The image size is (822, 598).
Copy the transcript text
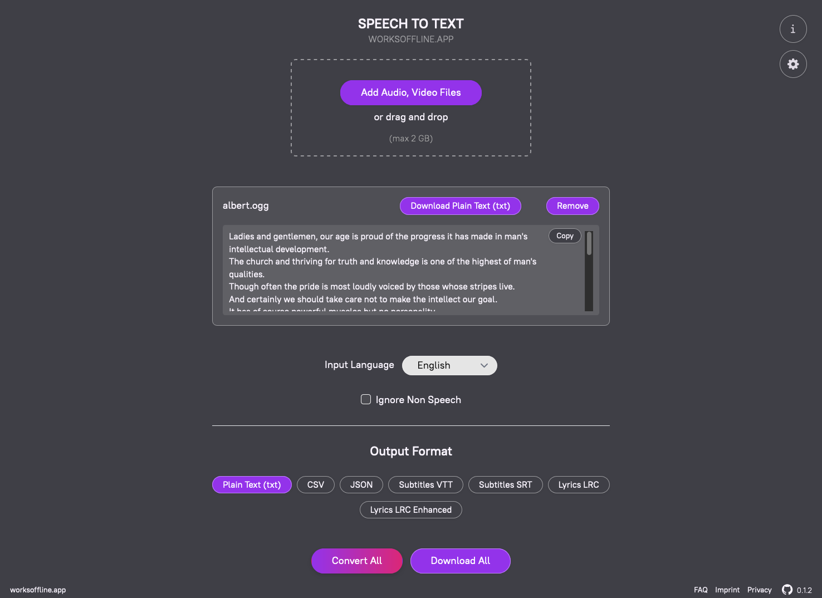pyautogui.click(x=565, y=236)
